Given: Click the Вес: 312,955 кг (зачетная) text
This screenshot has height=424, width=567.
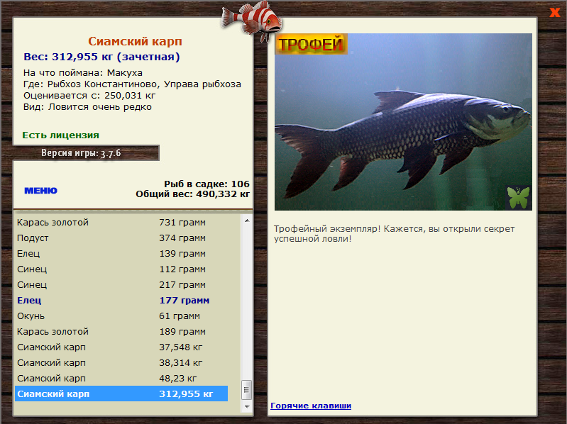Looking at the screenshot, I should pos(101,57).
